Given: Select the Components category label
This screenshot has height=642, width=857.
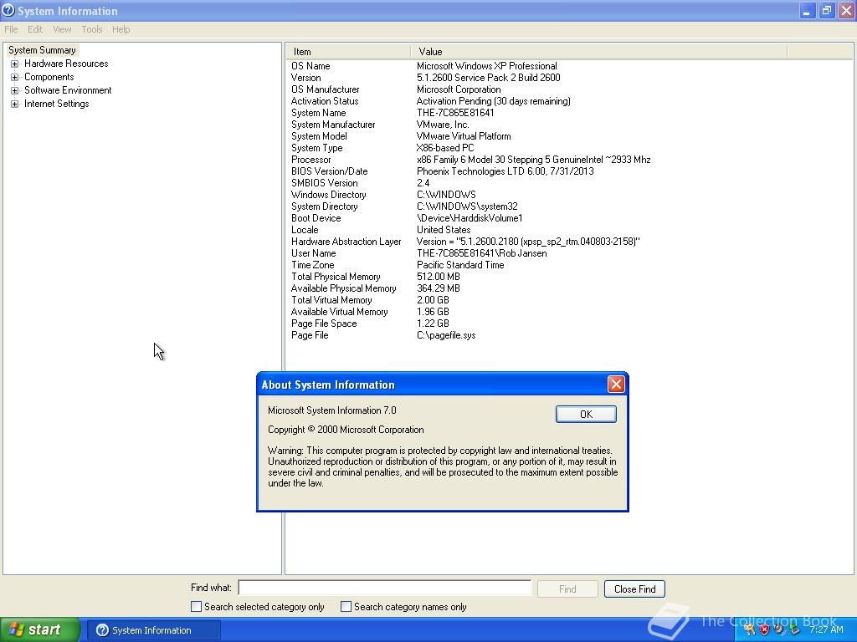Looking at the screenshot, I should 49,77.
